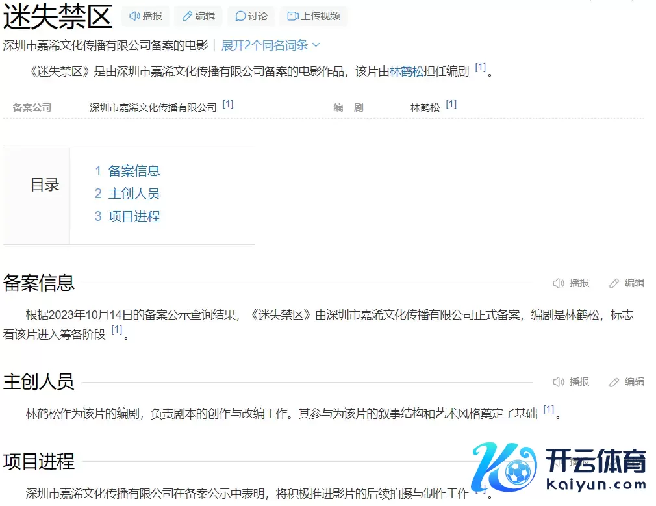Click the 上传视频 upload video icon
Screen dimensions: 656x506
pos(293,16)
